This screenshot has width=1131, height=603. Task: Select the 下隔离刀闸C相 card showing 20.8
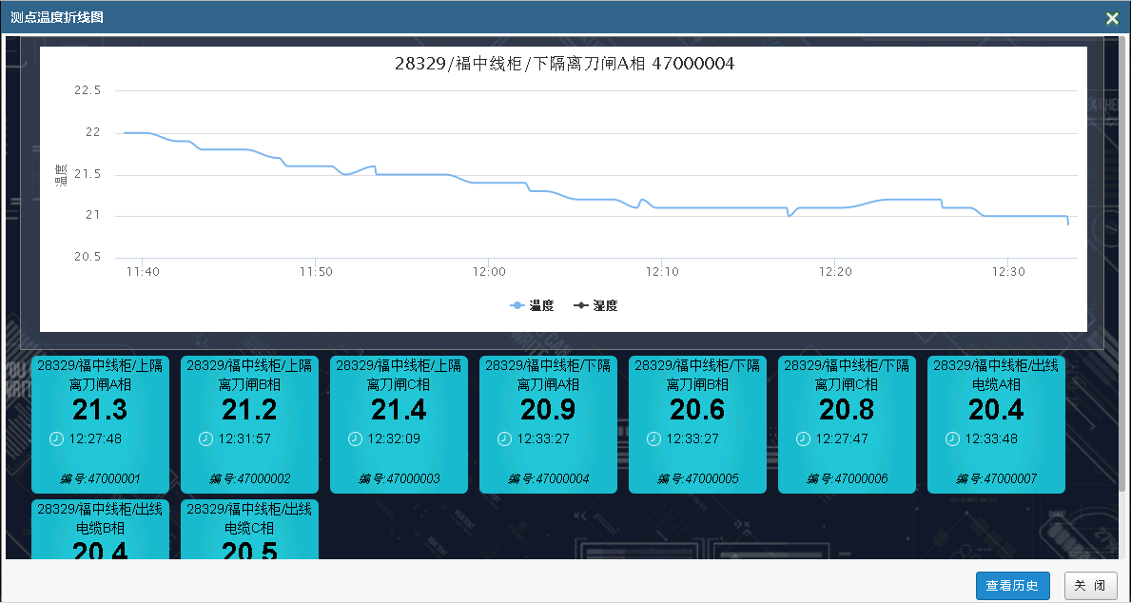(847, 425)
